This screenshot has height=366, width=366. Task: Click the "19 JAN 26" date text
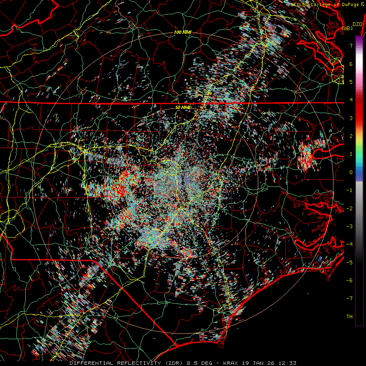click(258, 363)
